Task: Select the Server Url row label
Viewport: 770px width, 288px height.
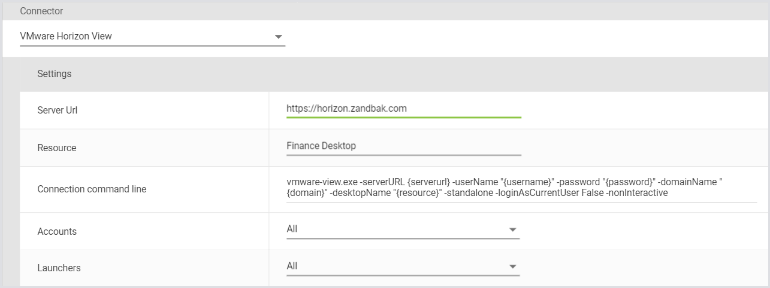Action: [x=57, y=111]
